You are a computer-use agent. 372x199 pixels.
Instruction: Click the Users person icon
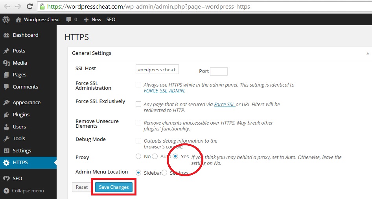click(6, 127)
